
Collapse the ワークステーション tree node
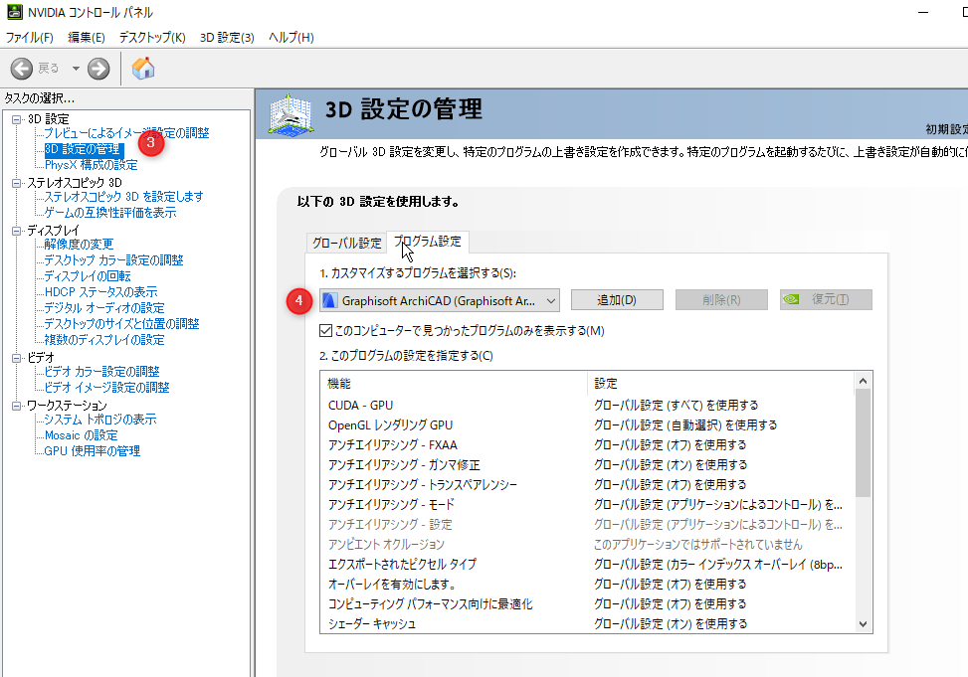pyautogui.click(x=17, y=406)
